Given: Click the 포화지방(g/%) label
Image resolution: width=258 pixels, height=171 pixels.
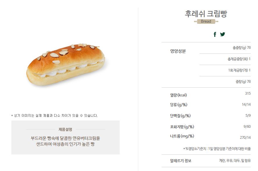Looking at the screenshot, I should 182,127.
